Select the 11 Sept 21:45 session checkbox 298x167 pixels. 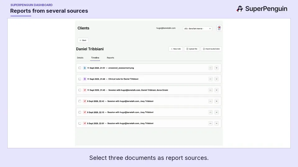point(80,90)
